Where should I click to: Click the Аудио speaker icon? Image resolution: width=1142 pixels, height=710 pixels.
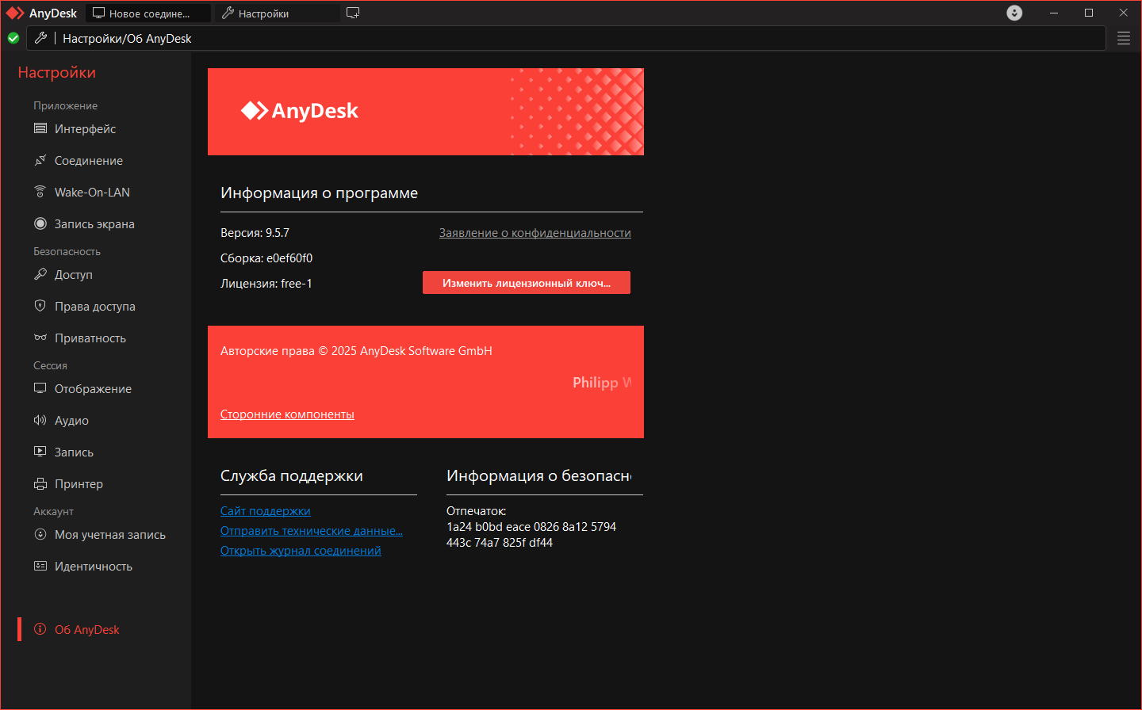tap(40, 420)
